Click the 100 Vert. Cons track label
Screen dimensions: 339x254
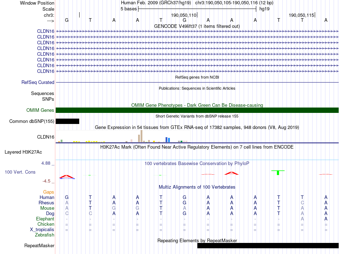coord(20,172)
